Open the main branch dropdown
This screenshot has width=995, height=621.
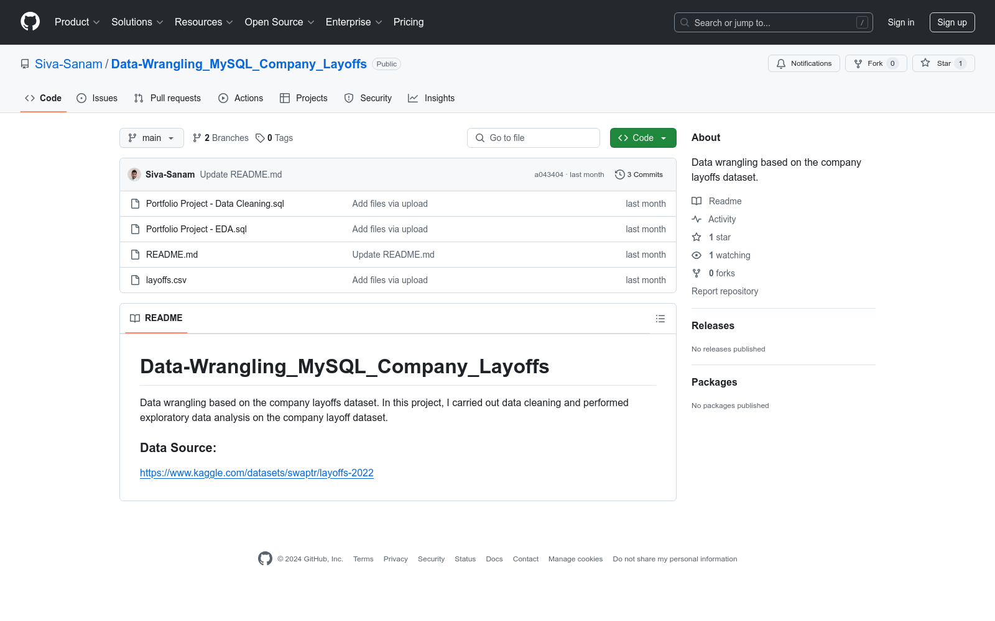[151, 138]
